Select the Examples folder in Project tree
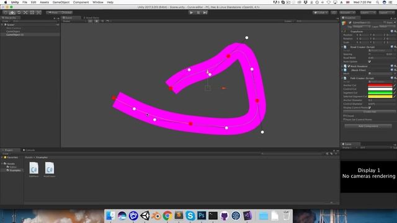The image size is (397, 223). click(14, 170)
